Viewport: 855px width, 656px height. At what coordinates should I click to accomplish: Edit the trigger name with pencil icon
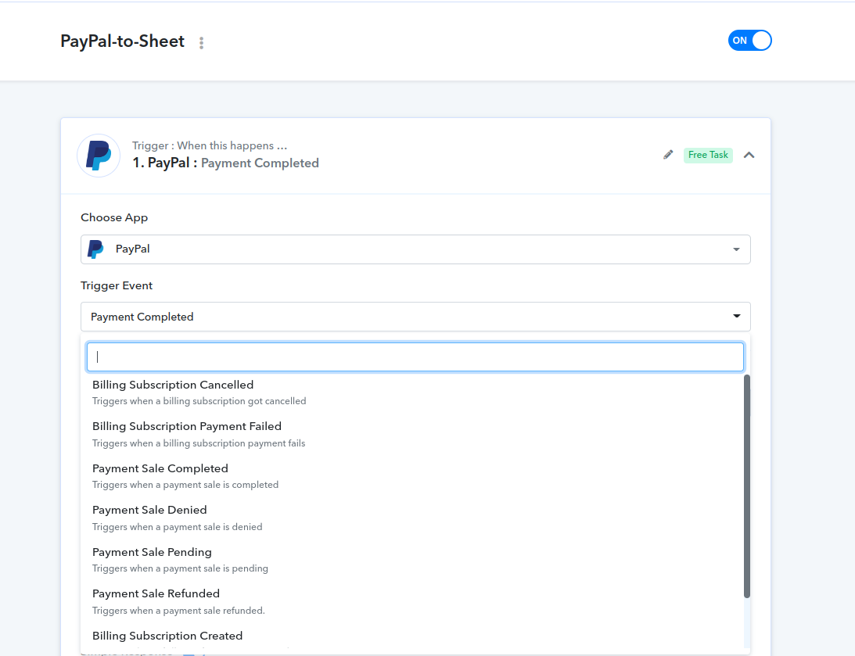click(x=668, y=155)
